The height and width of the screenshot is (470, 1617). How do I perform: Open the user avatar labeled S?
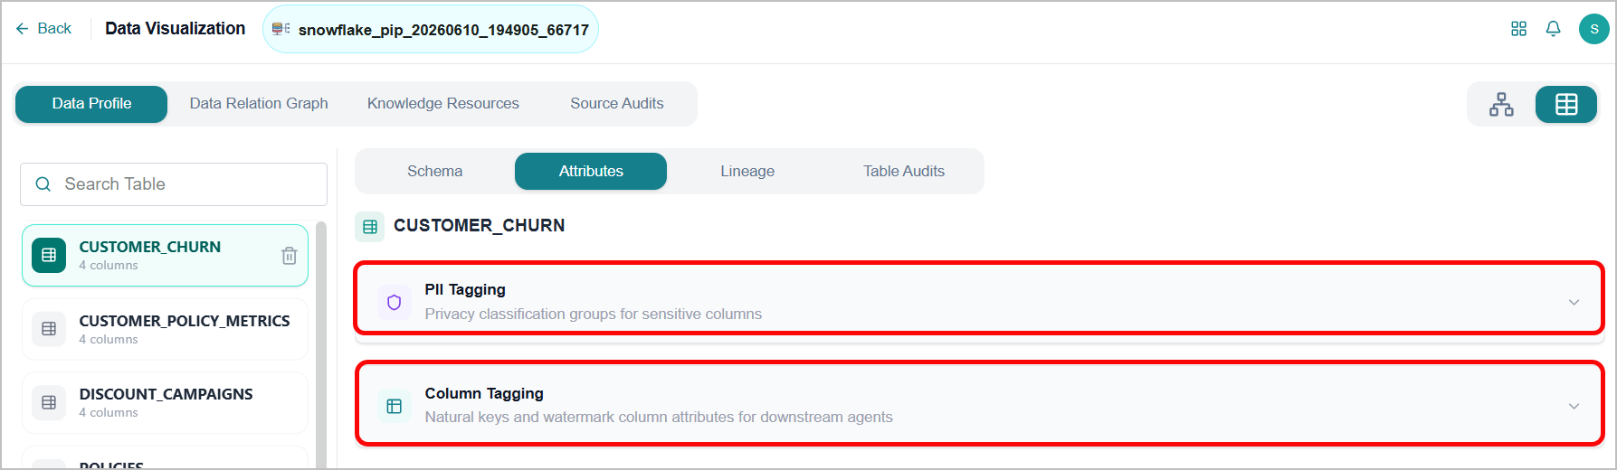pos(1593,29)
